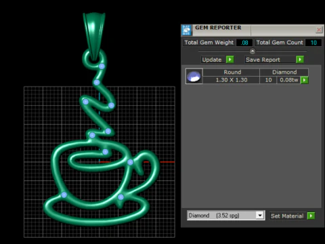Click the "Diamond" material cell
This screenshot has width=325, height=244.
click(284, 72)
